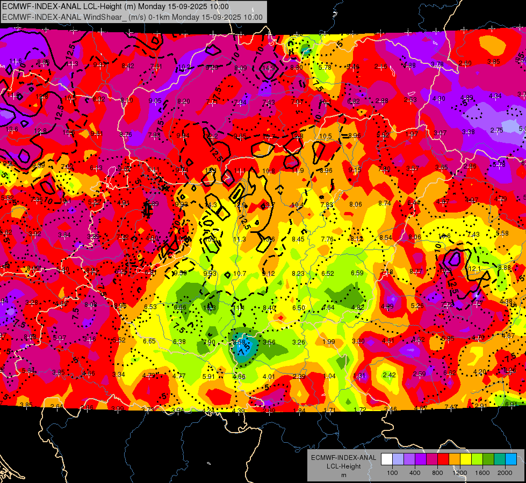Select the white legend color box
Screen dimensions: 526x483
click(x=387, y=459)
